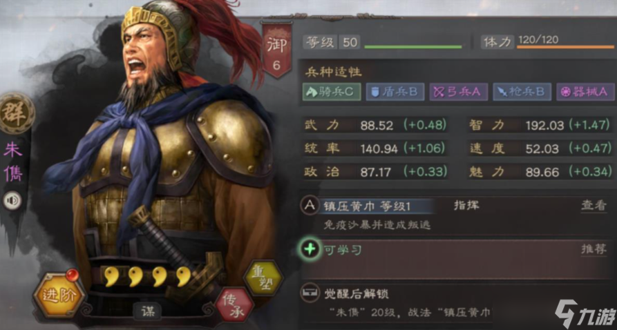Click the locked awakening slot icon

310,293
